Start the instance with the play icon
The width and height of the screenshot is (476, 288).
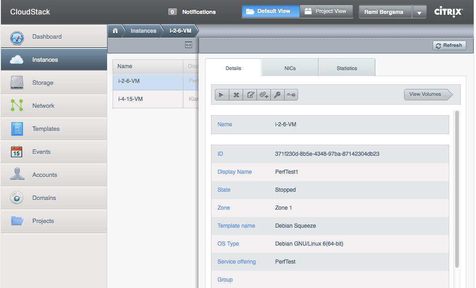tap(222, 95)
